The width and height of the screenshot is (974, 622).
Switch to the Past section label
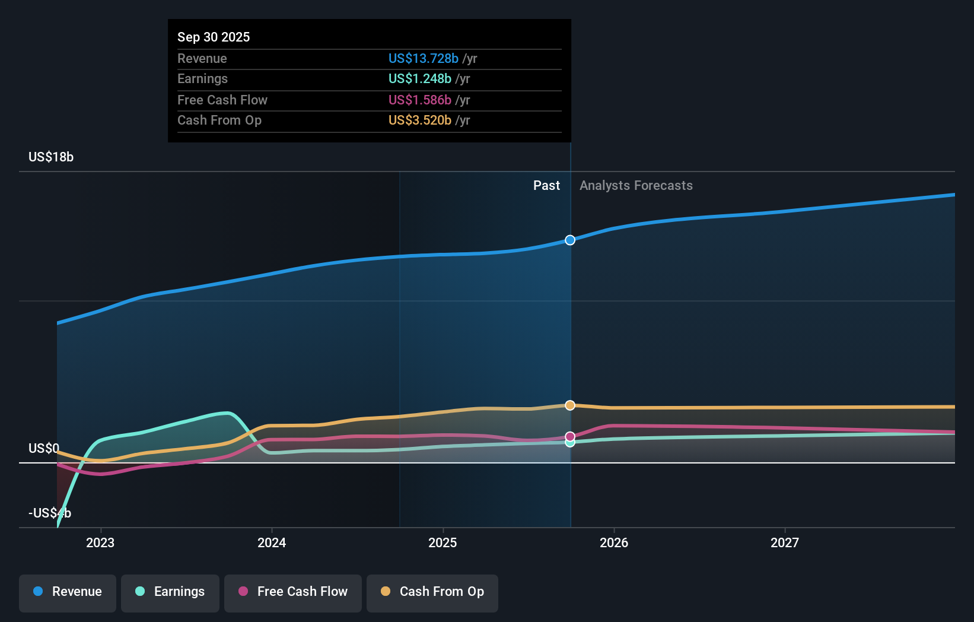[546, 185]
